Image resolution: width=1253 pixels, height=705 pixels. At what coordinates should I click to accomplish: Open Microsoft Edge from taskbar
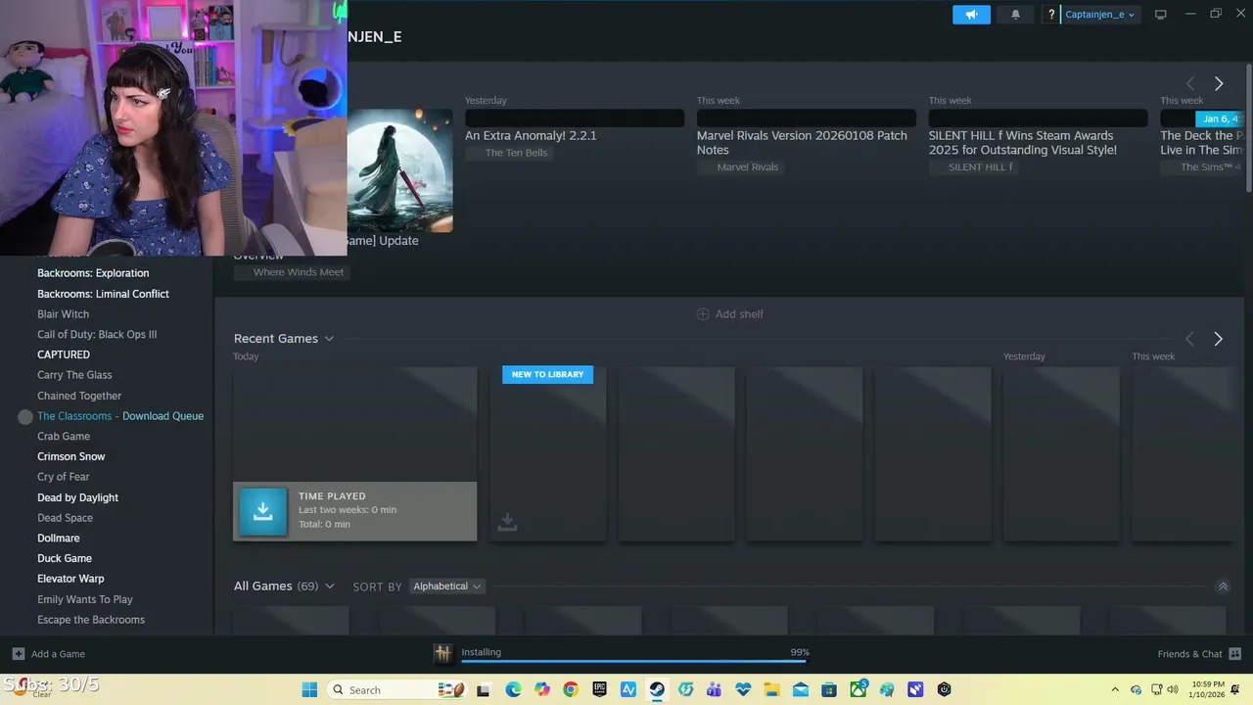click(x=513, y=689)
